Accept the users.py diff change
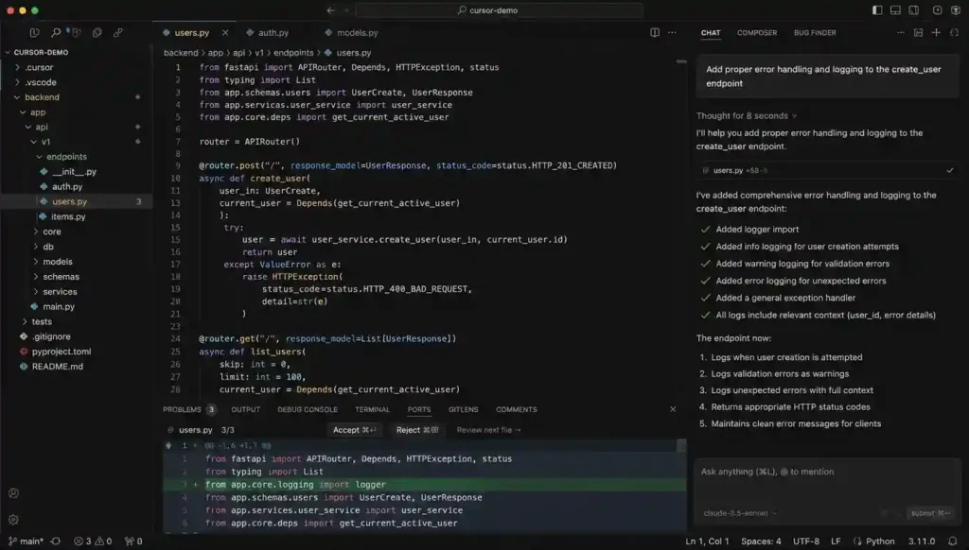 pos(354,430)
